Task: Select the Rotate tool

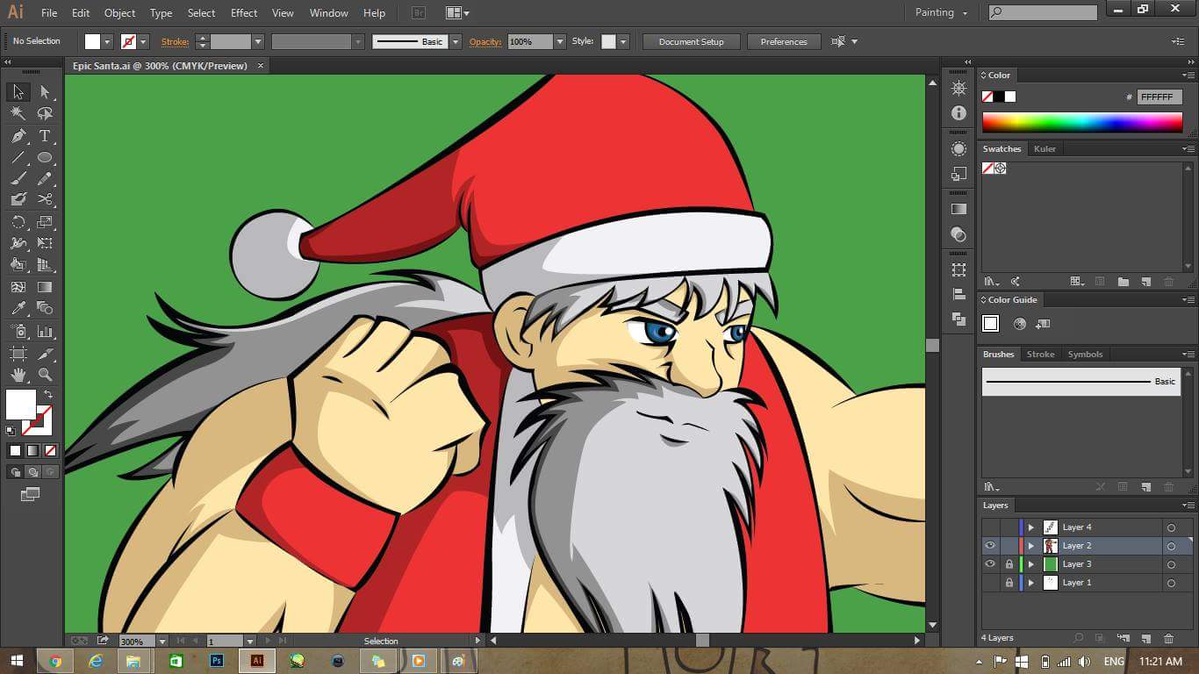Action: coord(18,222)
